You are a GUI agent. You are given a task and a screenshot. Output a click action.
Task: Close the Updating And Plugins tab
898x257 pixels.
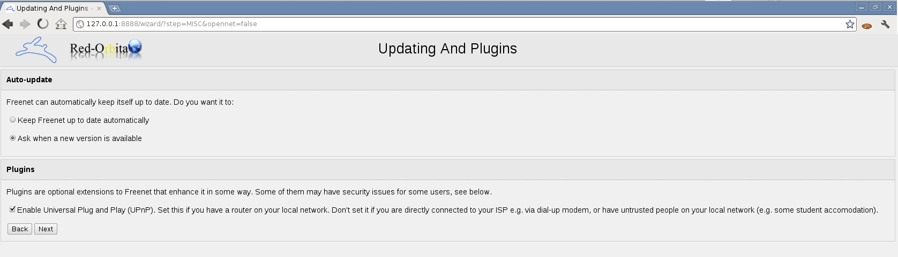(99, 8)
